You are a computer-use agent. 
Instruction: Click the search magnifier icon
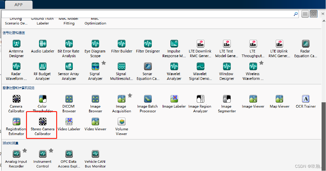tap(296, 14)
